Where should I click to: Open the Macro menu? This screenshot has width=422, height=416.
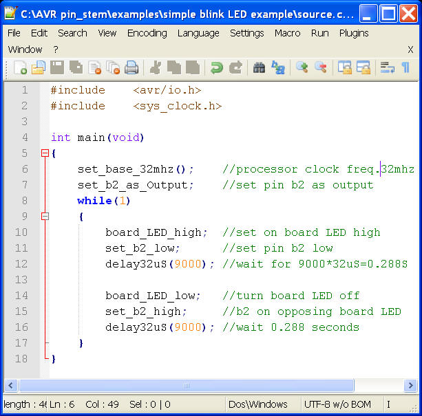(288, 33)
